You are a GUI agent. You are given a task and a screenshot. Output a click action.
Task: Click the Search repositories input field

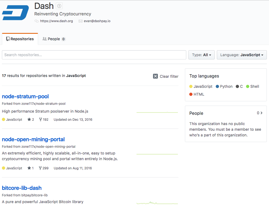[94, 55]
